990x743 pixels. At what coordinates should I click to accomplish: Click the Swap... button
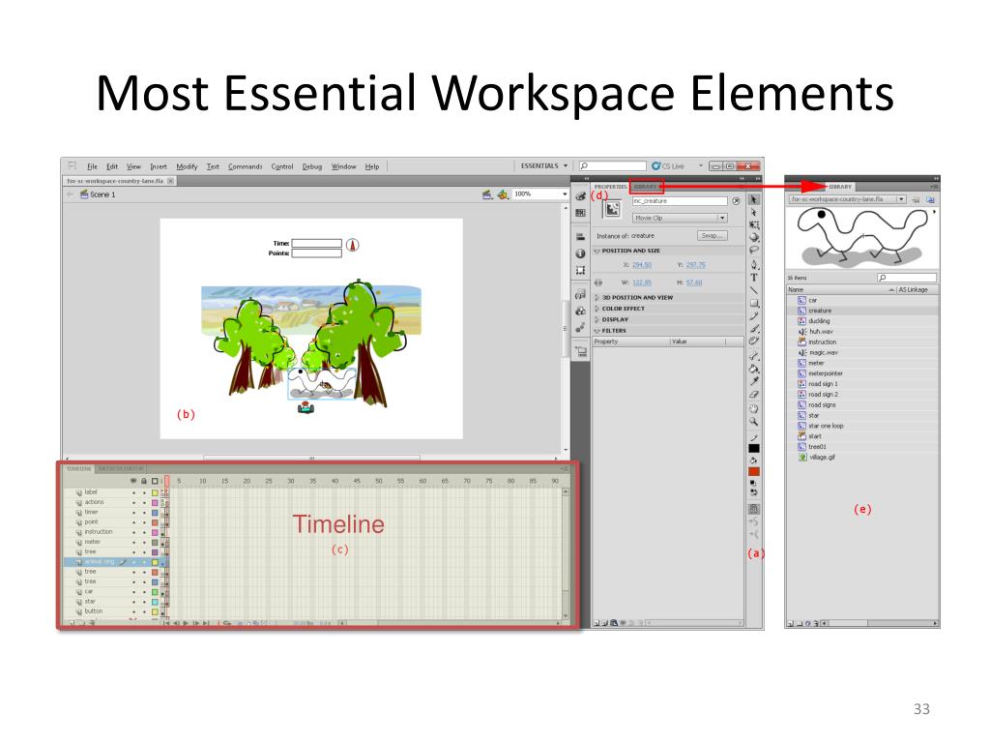[713, 236]
